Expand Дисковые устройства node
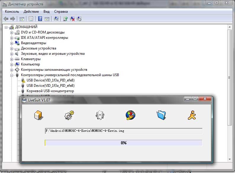The image size is (235, 173). point(12,49)
